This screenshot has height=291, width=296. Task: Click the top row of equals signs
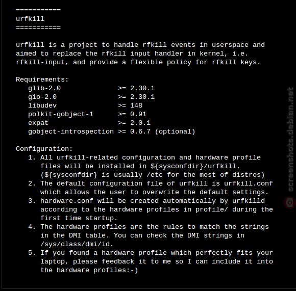(x=38, y=10)
